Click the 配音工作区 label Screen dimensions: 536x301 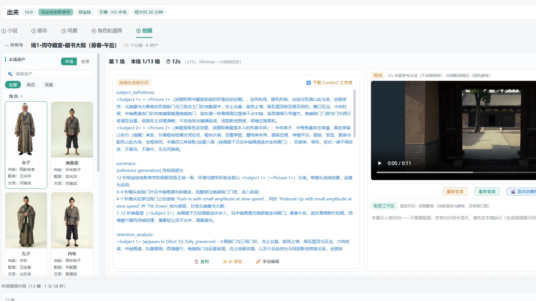click(x=384, y=206)
